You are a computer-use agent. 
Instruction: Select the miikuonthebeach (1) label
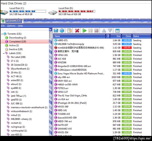[22, 111]
